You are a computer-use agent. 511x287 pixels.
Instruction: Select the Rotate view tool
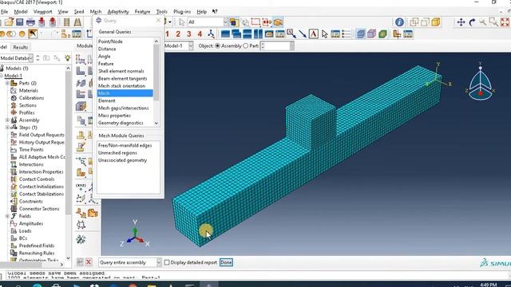[x=472, y=22]
